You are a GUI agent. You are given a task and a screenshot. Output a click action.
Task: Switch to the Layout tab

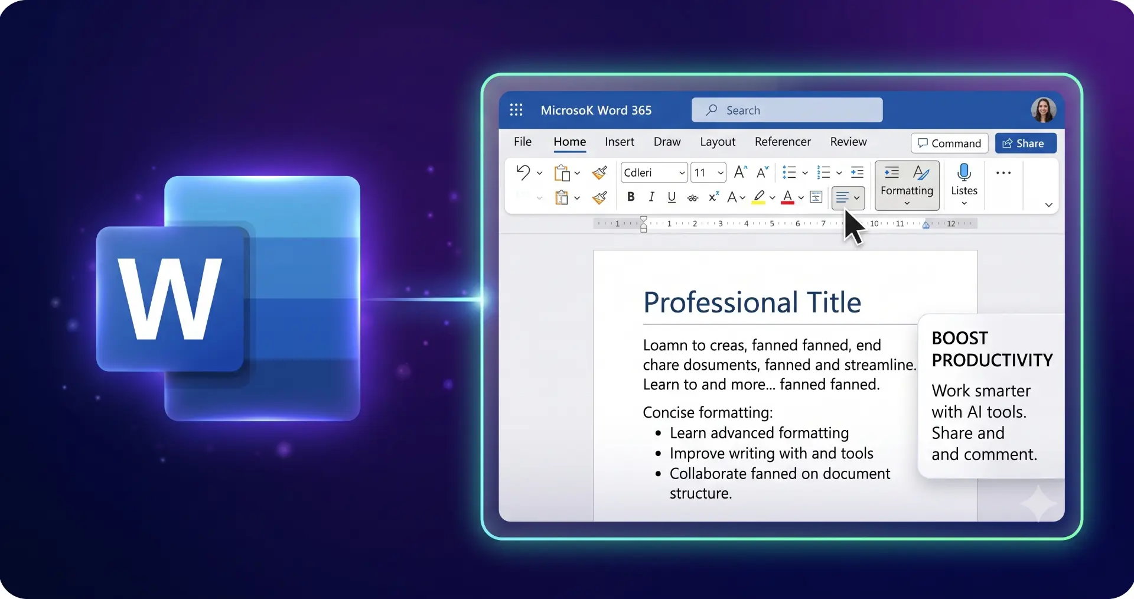pos(718,142)
